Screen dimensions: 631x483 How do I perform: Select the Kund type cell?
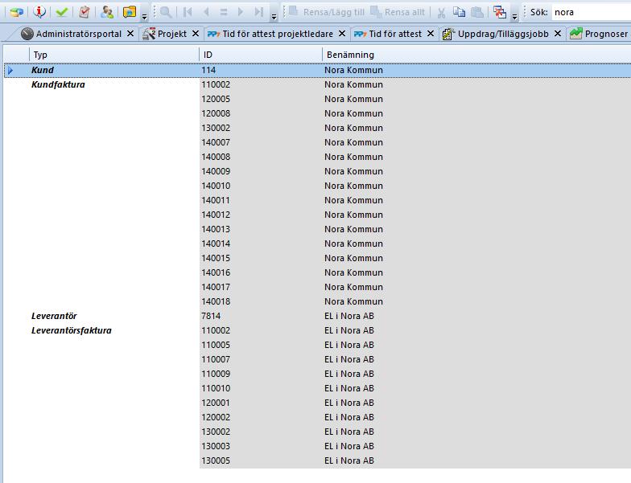point(114,70)
